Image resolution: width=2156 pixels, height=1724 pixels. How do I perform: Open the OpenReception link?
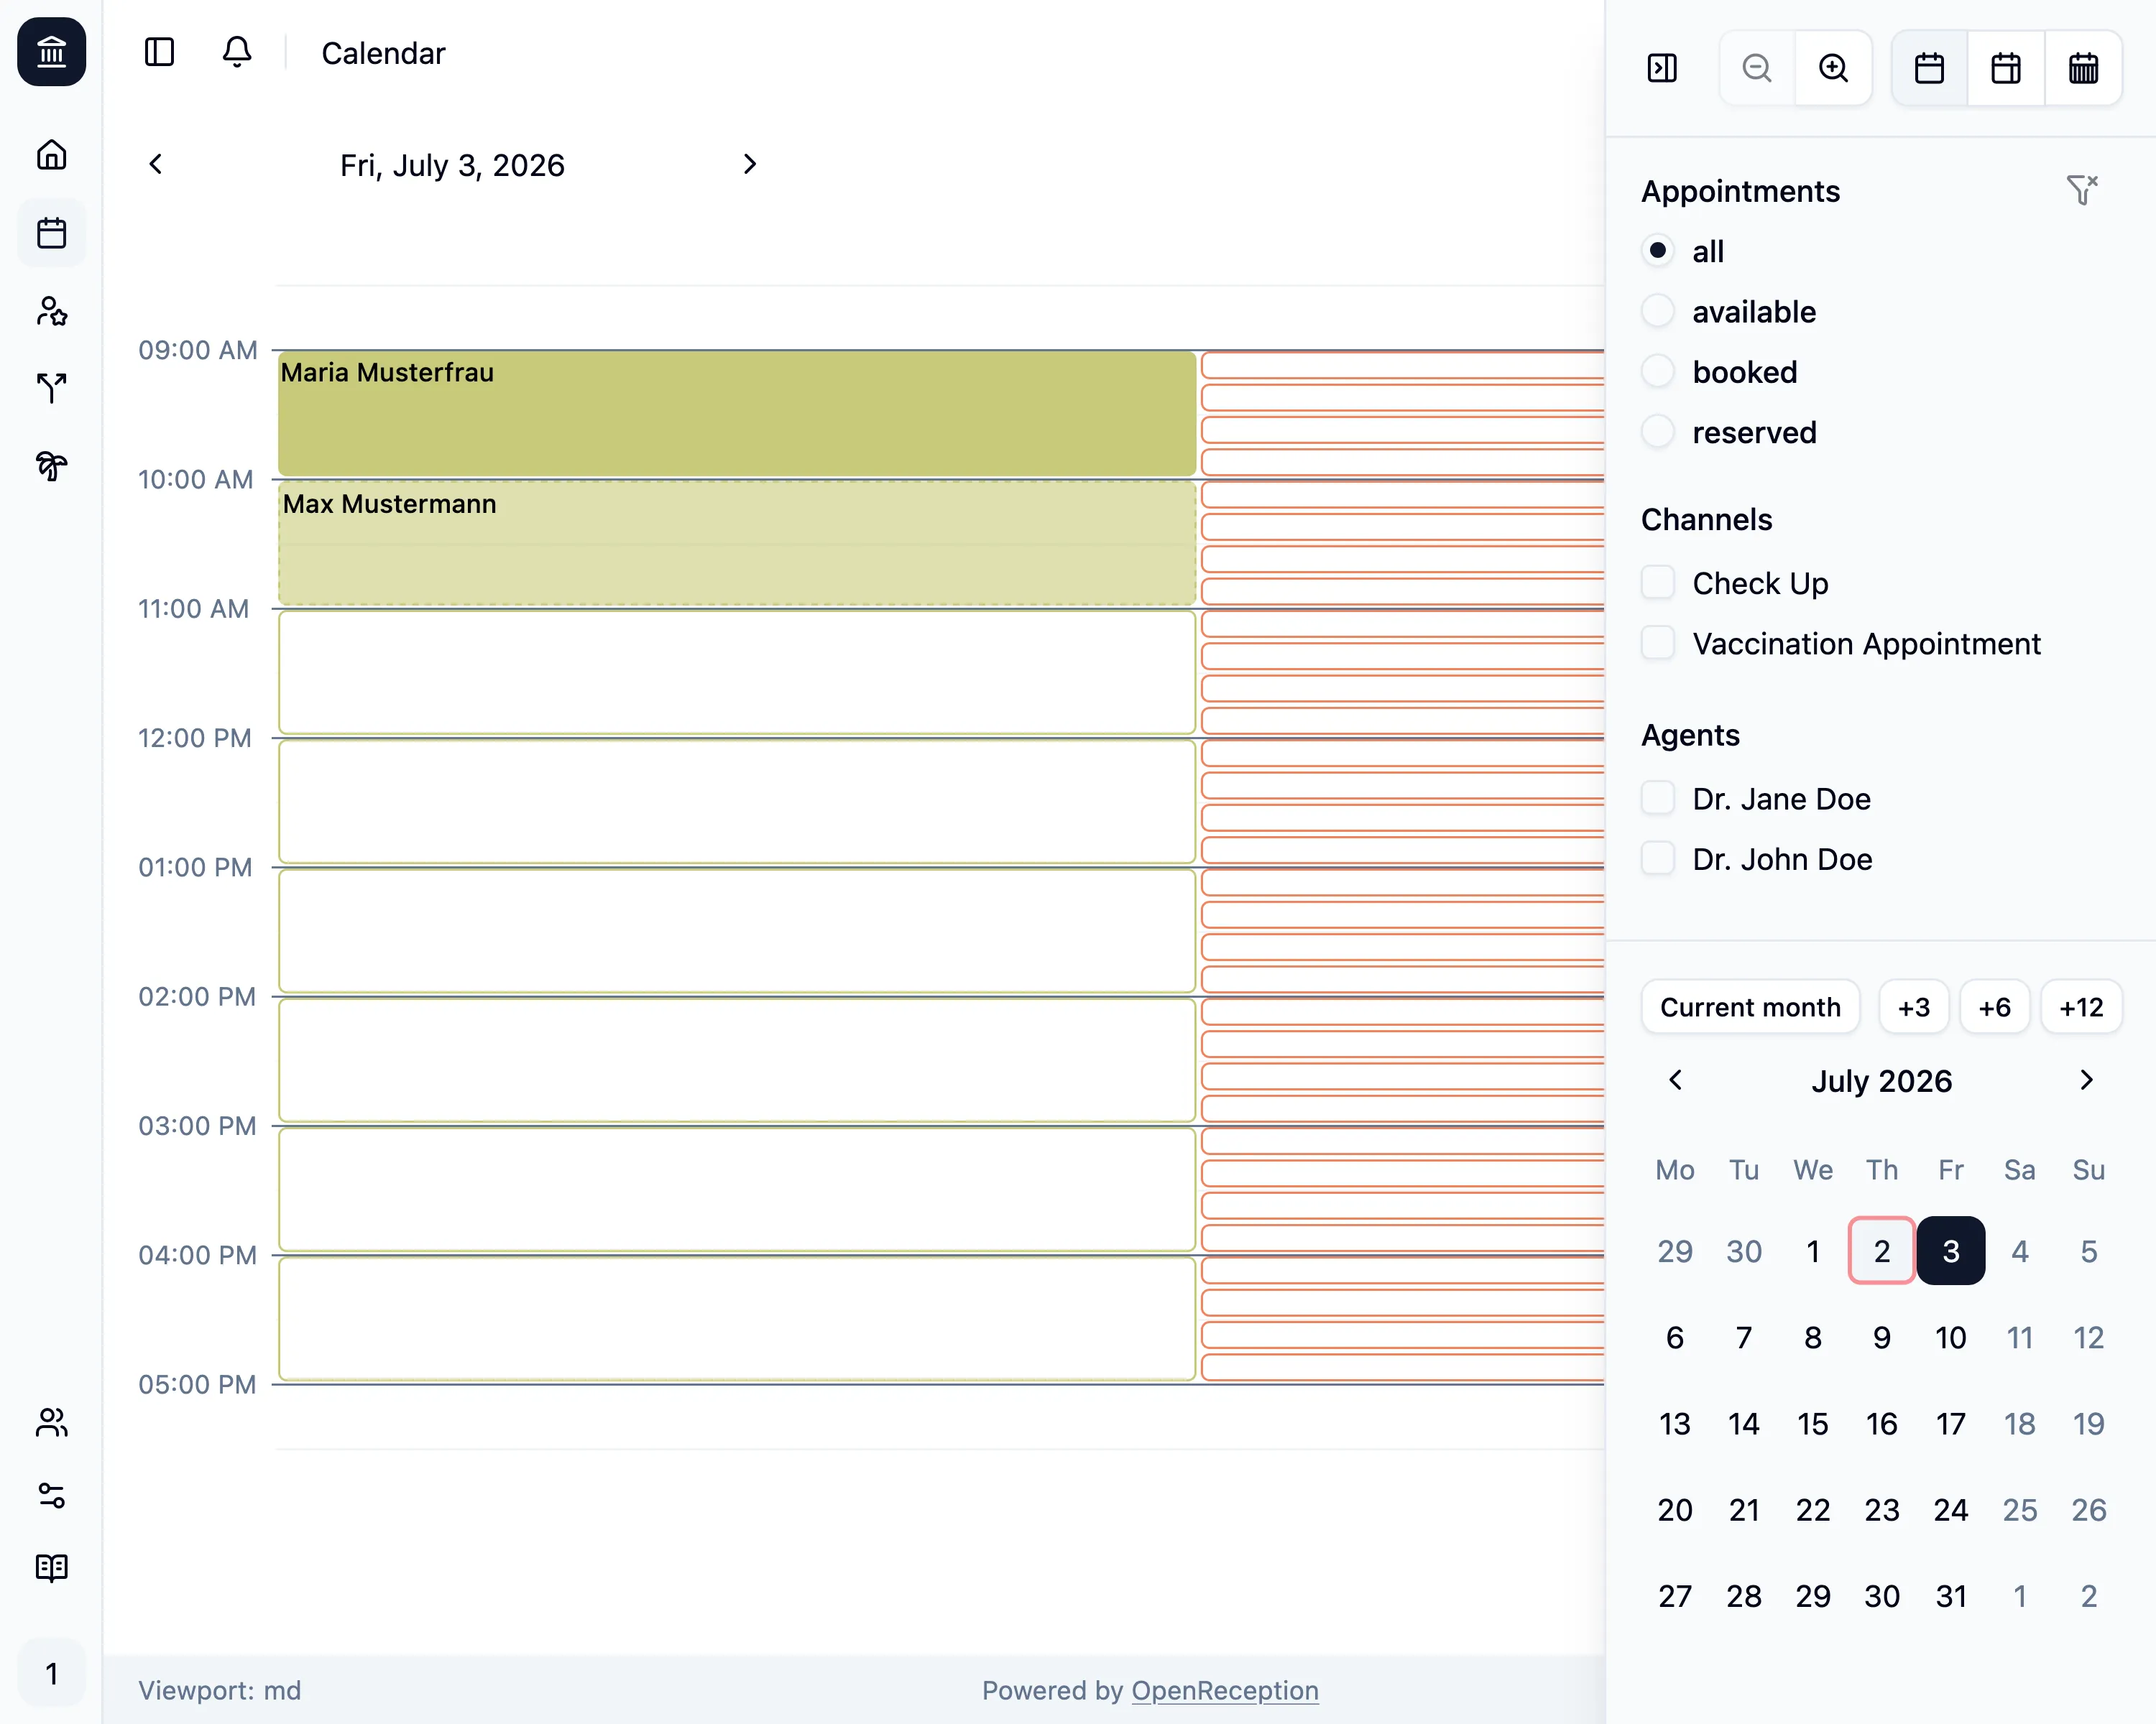pos(1224,1691)
